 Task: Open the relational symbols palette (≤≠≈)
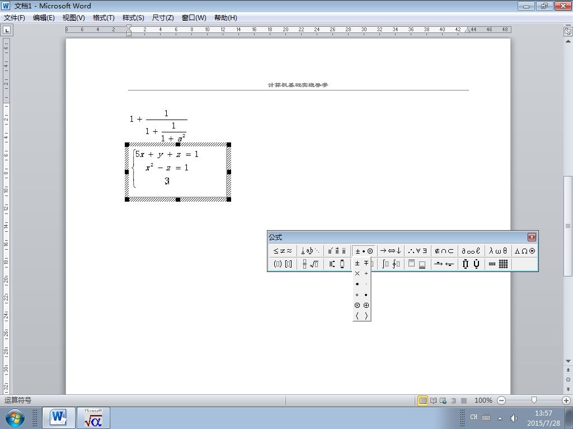[283, 251]
